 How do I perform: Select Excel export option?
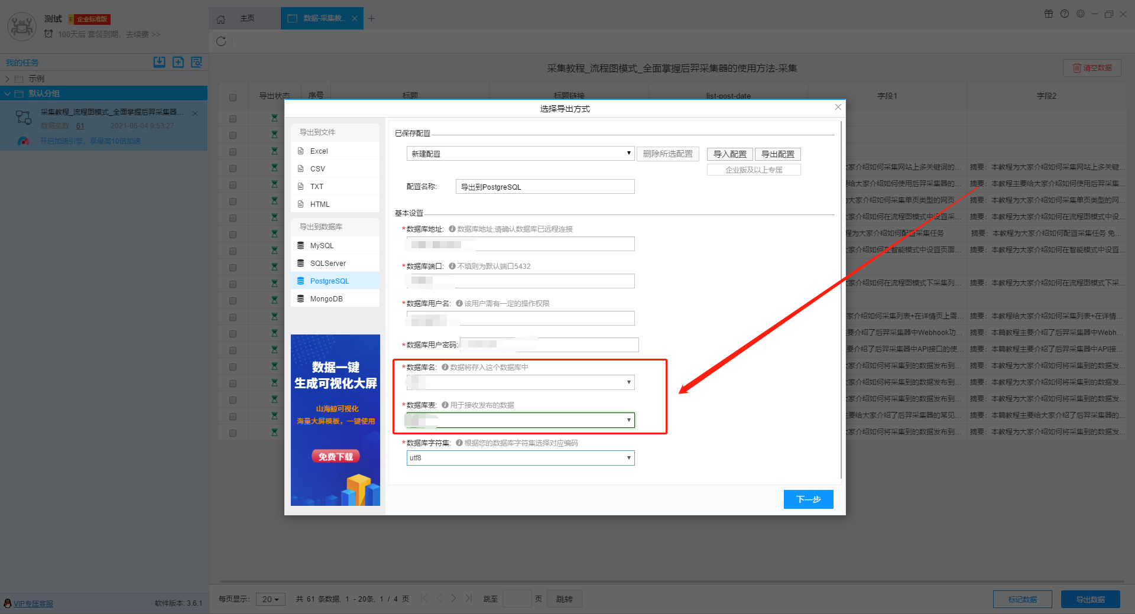(335, 151)
